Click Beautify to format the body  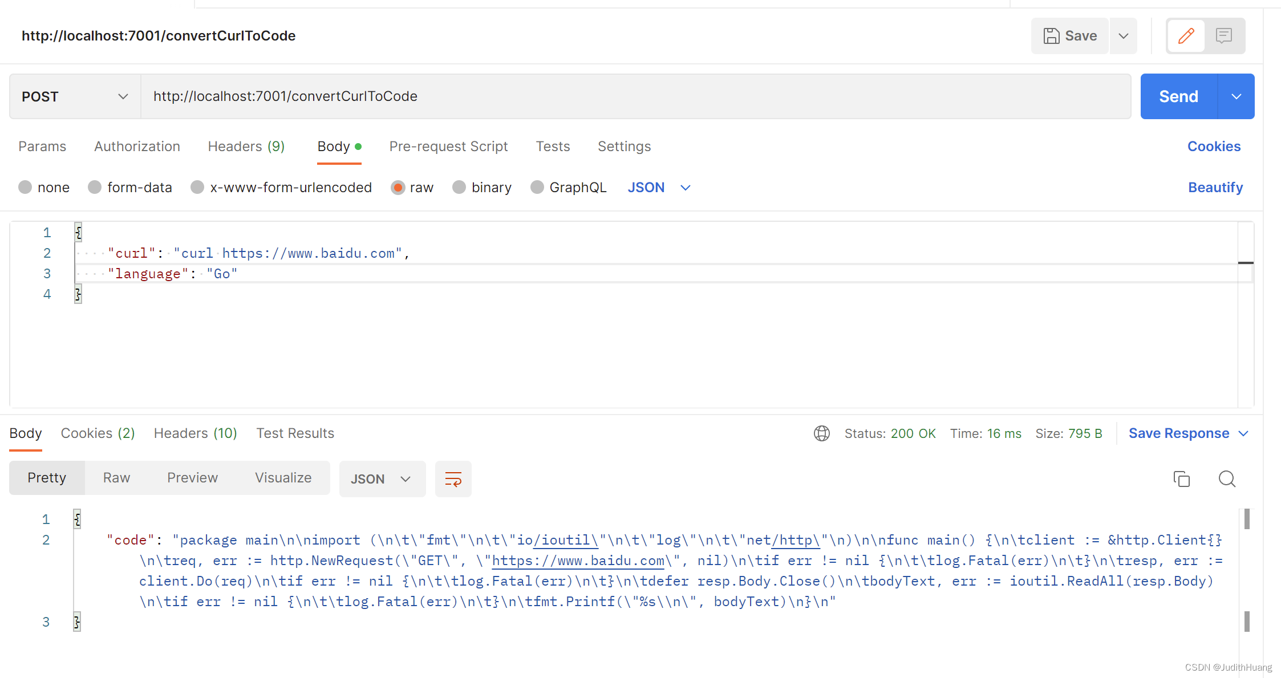click(x=1215, y=188)
